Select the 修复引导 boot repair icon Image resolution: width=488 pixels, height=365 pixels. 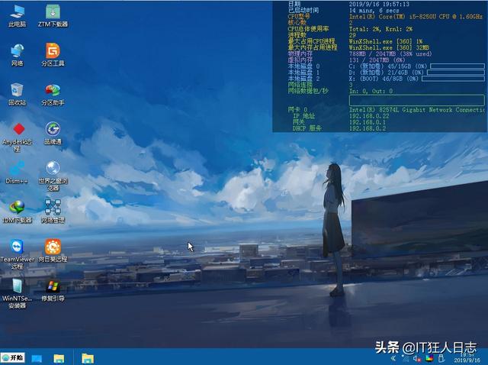pyautogui.click(x=53, y=290)
